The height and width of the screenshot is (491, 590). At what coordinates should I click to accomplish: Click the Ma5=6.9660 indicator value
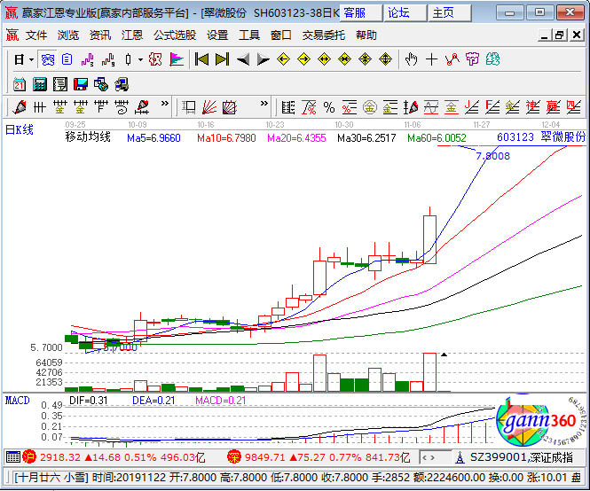coord(153,138)
